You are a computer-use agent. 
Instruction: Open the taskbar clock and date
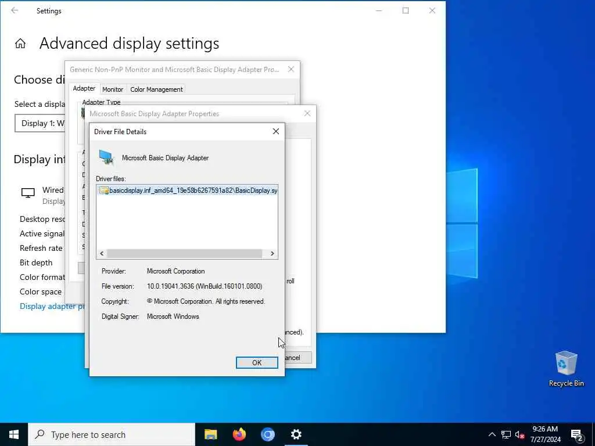(545, 434)
